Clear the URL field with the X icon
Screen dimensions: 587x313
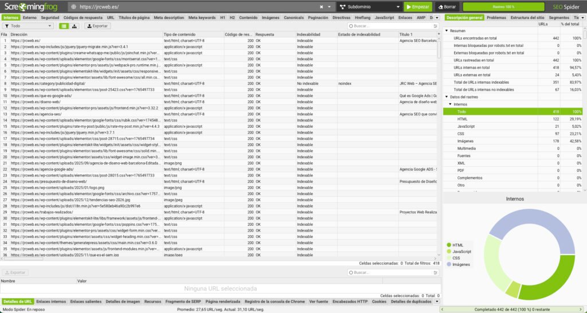point(321,7)
